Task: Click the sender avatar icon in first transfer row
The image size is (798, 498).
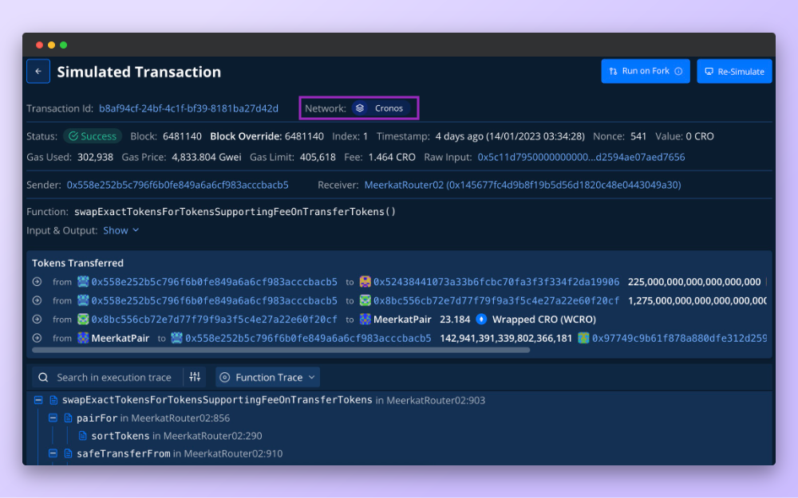Action: coord(83,281)
